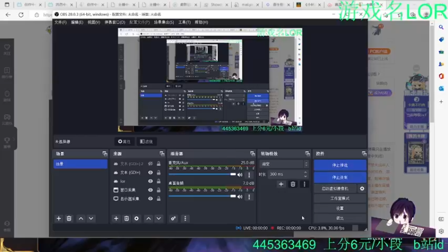Viewport: 448px width, 252px height.
Task: Open the 帮助(H) menu
Action: (202, 22)
